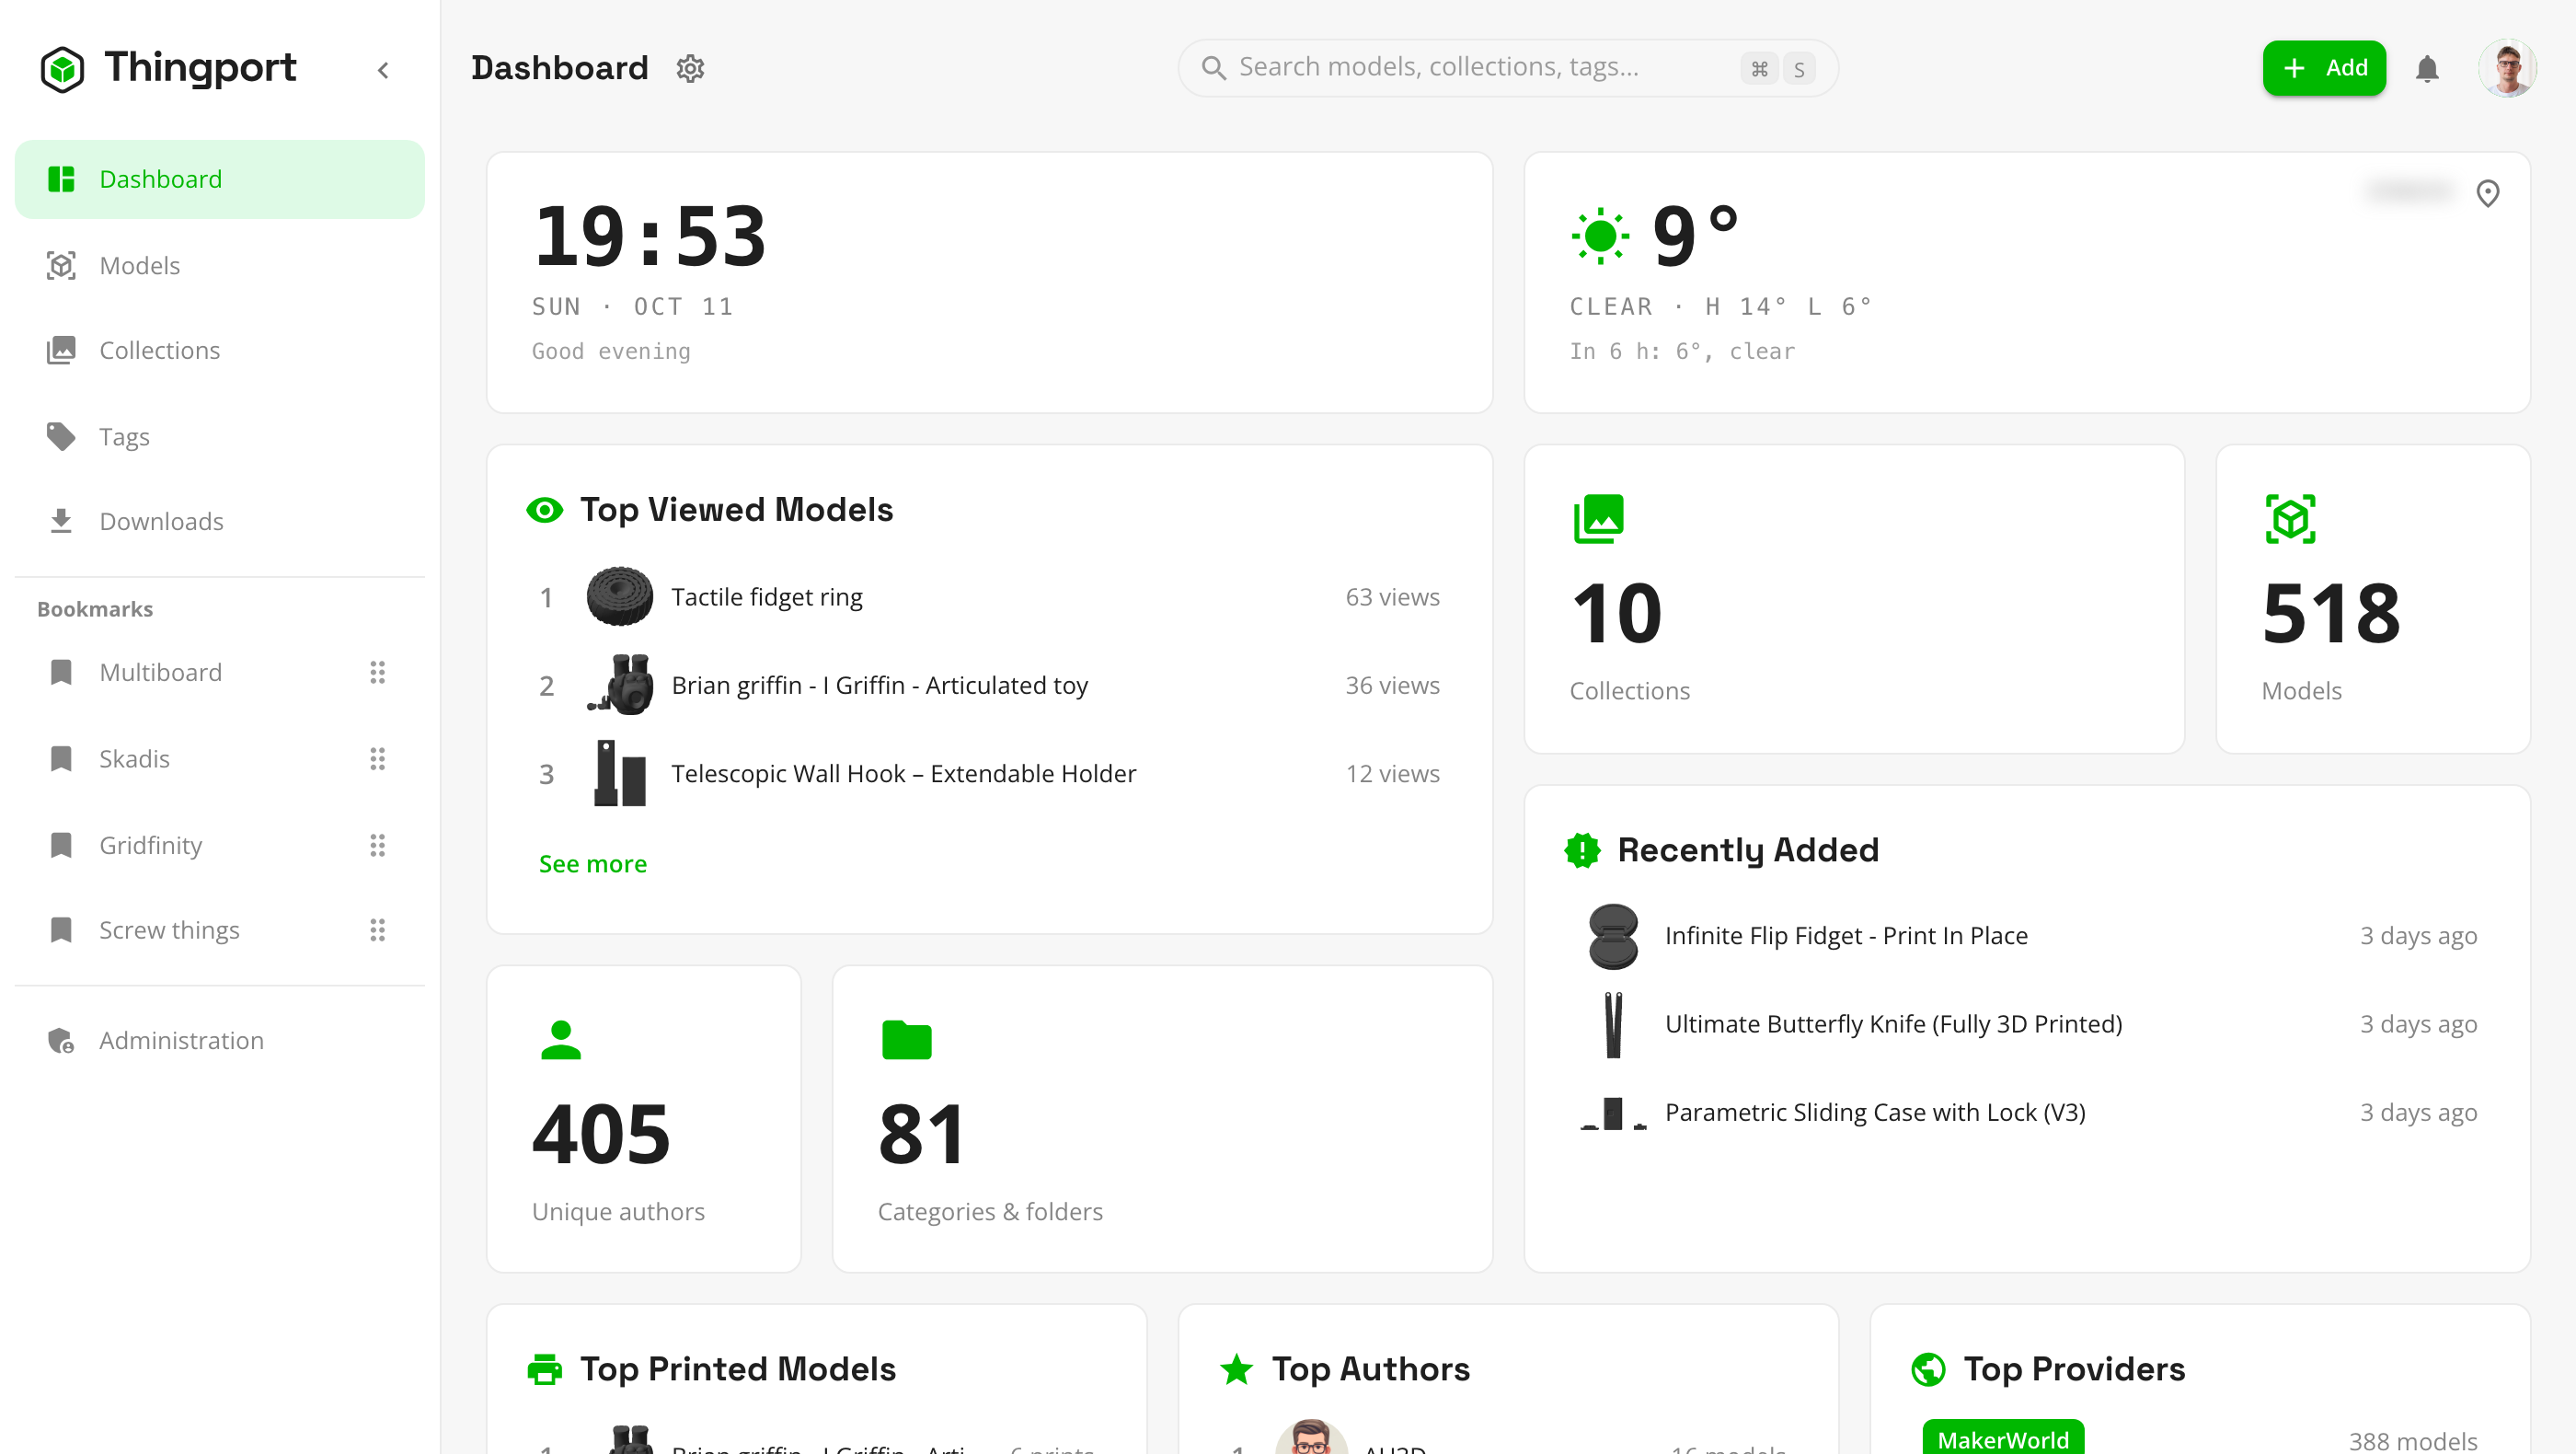Click See more under Top Viewed Models
Screen dimensions: 2576x1454
pyautogui.click(x=593, y=863)
